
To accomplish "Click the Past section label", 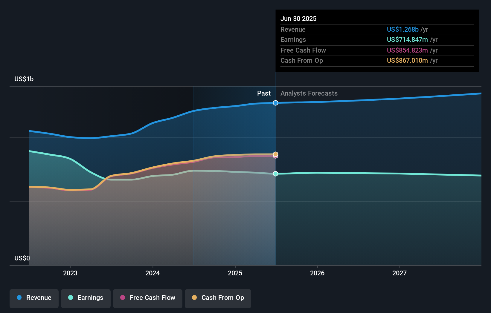I will tap(264, 93).
